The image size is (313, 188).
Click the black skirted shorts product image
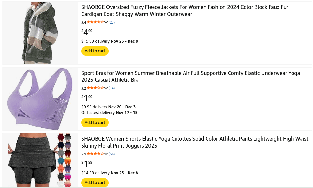[40, 160]
